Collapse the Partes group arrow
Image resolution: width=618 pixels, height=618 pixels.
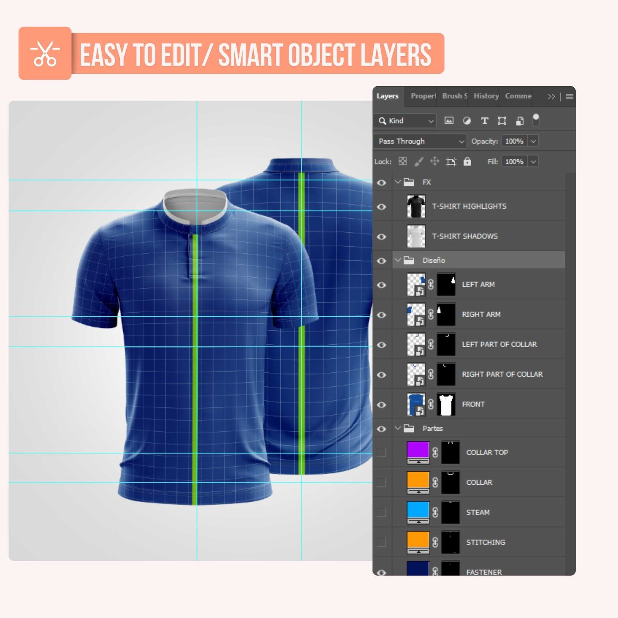[398, 428]
